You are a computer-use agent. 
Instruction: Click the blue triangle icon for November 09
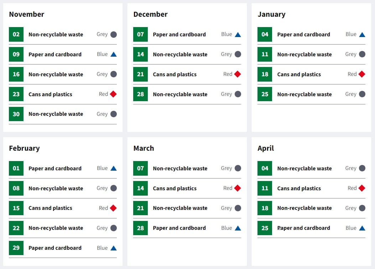(x=114, y=54)
